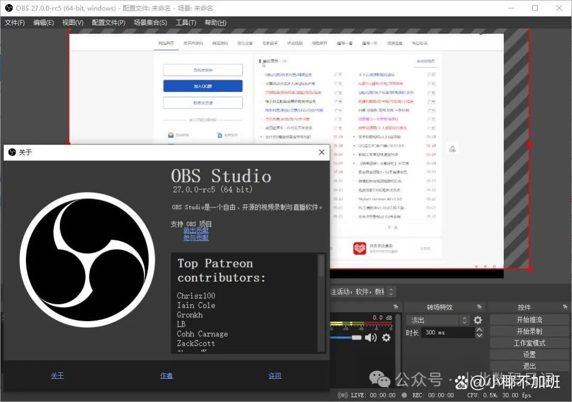Follow the 参与贡献 link
Image resolution: width=572 pixels, height=402 pixels.
point(196,237)
